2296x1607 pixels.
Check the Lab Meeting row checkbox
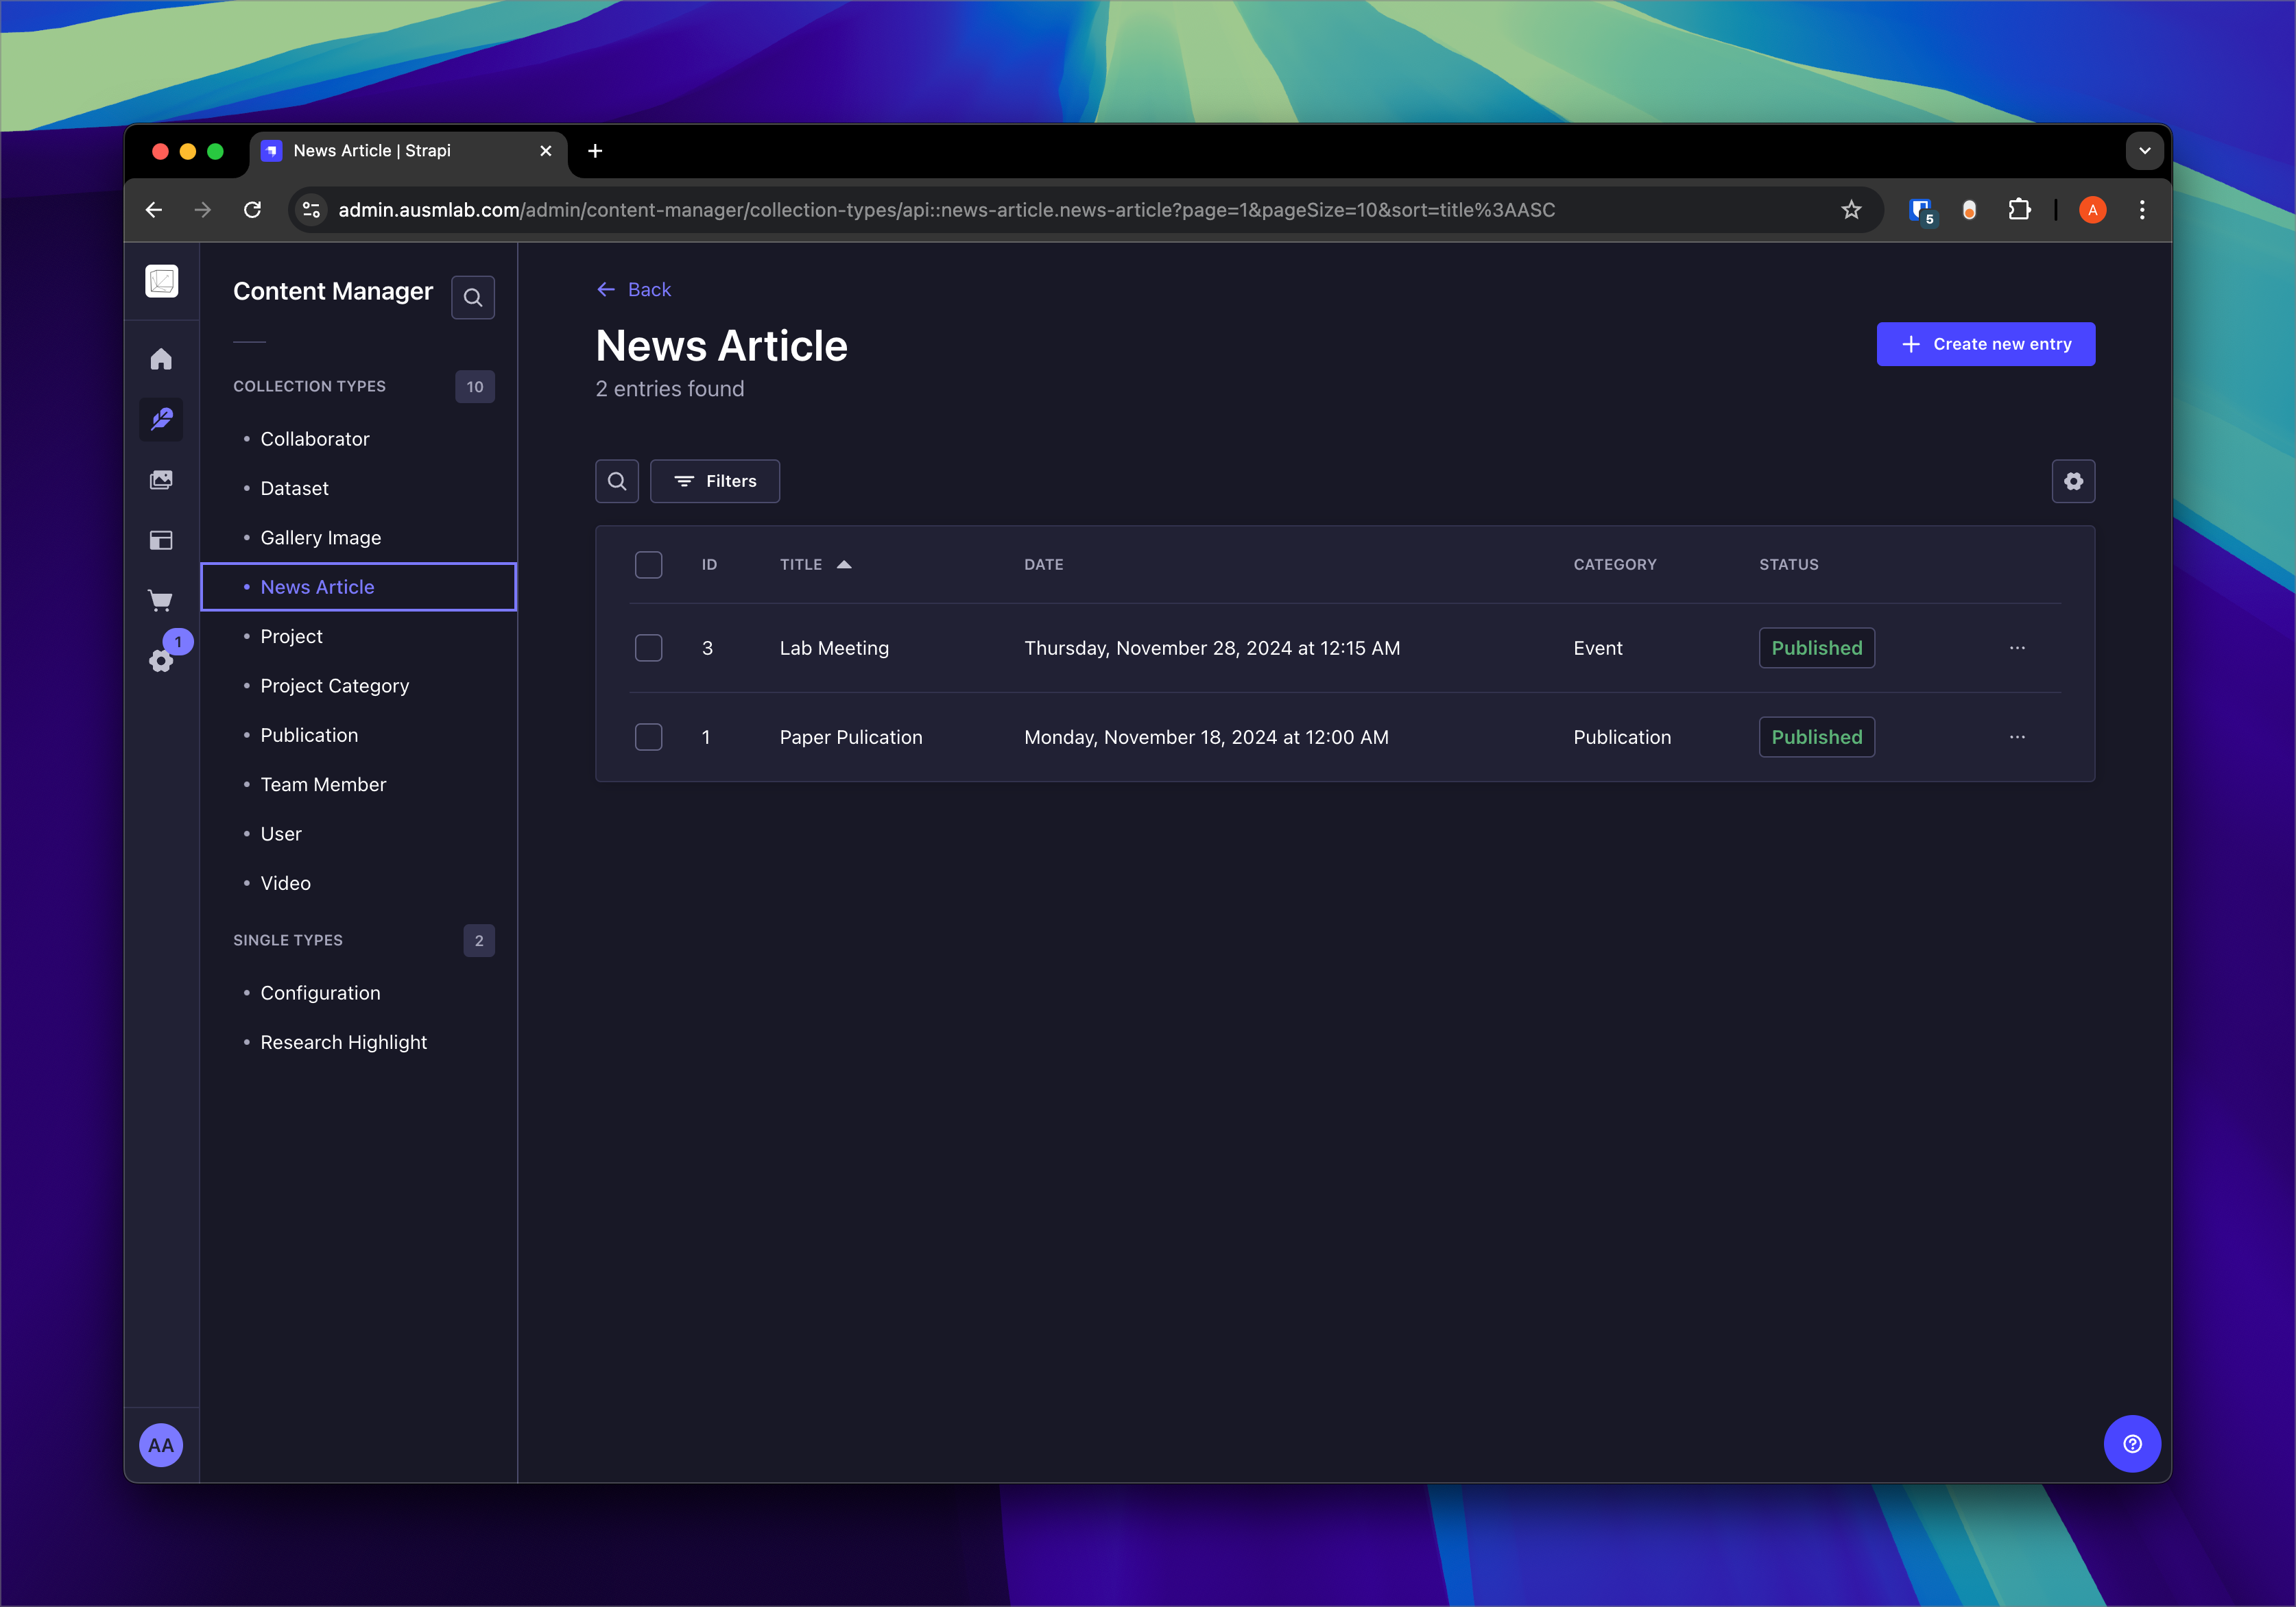tap(649, 648)
